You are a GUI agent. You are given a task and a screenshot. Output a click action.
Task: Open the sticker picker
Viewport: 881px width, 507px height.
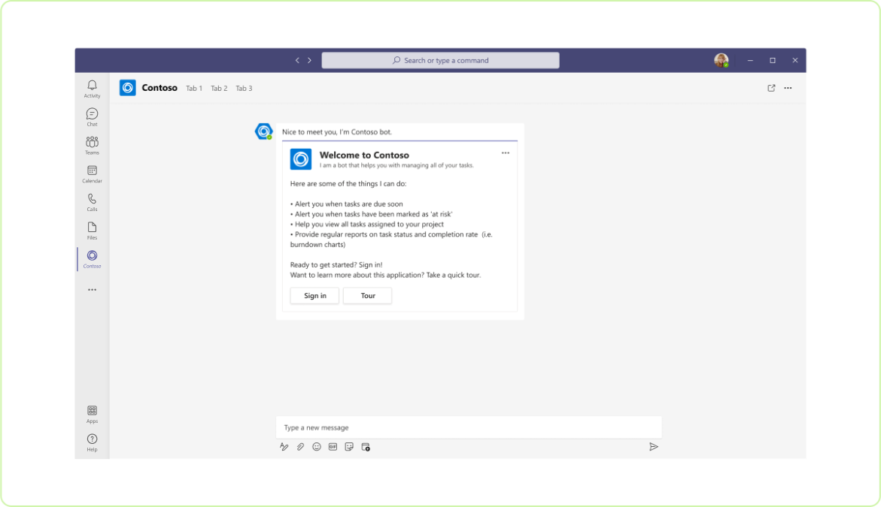[350, 447]
